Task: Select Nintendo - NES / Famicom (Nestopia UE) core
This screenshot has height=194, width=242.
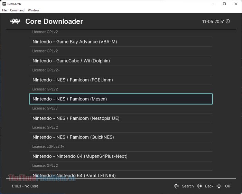Action: (x=121, y=118)
